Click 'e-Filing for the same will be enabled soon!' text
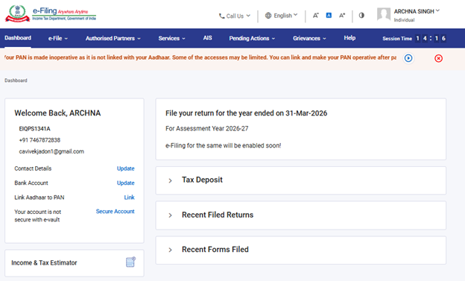 click(223, 145)
